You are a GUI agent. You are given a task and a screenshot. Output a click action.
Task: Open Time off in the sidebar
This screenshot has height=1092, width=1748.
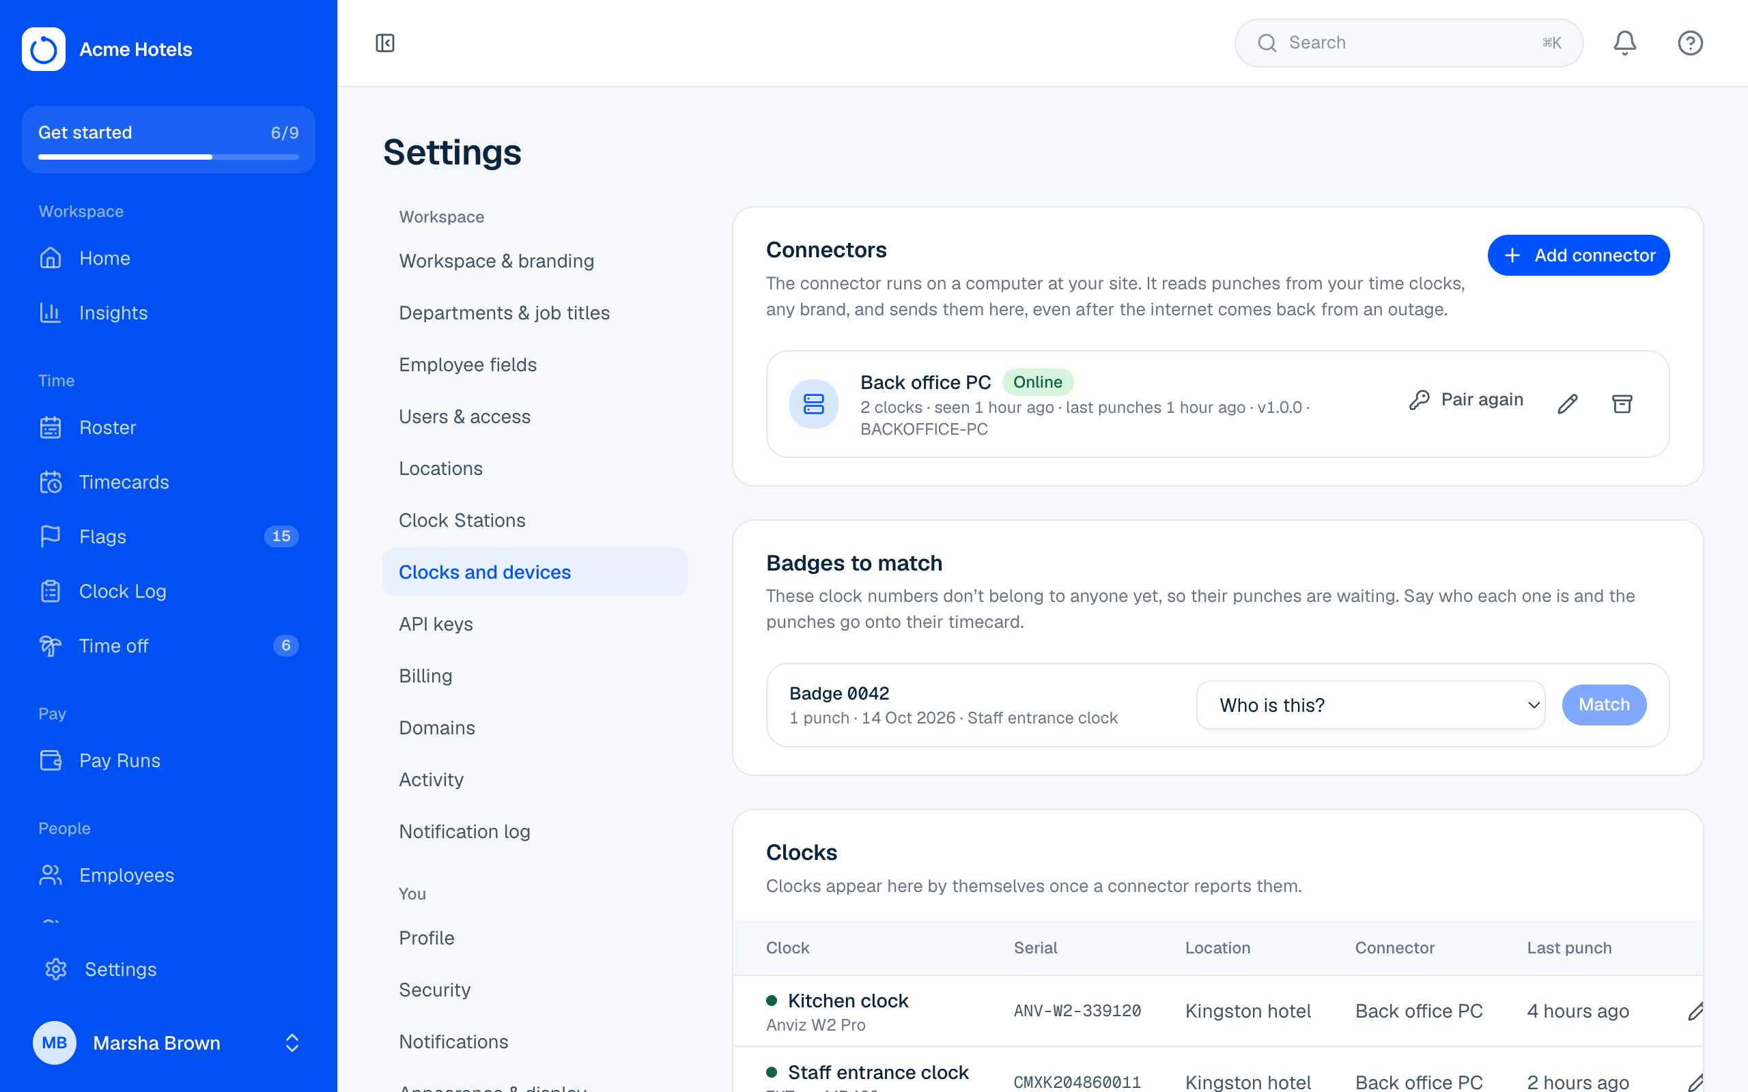(168, 646)
